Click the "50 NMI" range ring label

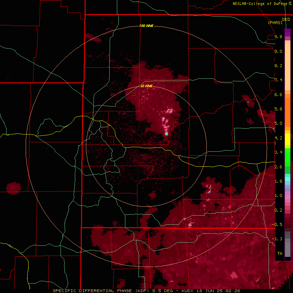click(146, 86)
